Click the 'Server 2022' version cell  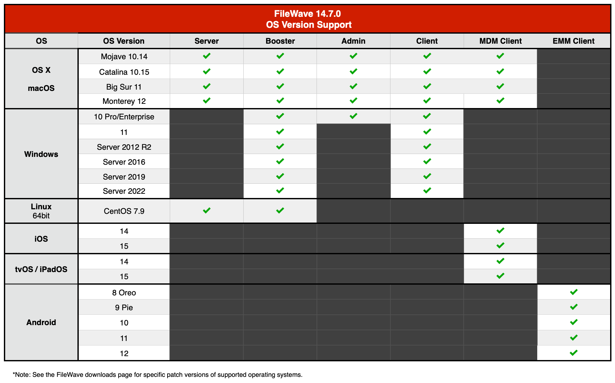124,191
